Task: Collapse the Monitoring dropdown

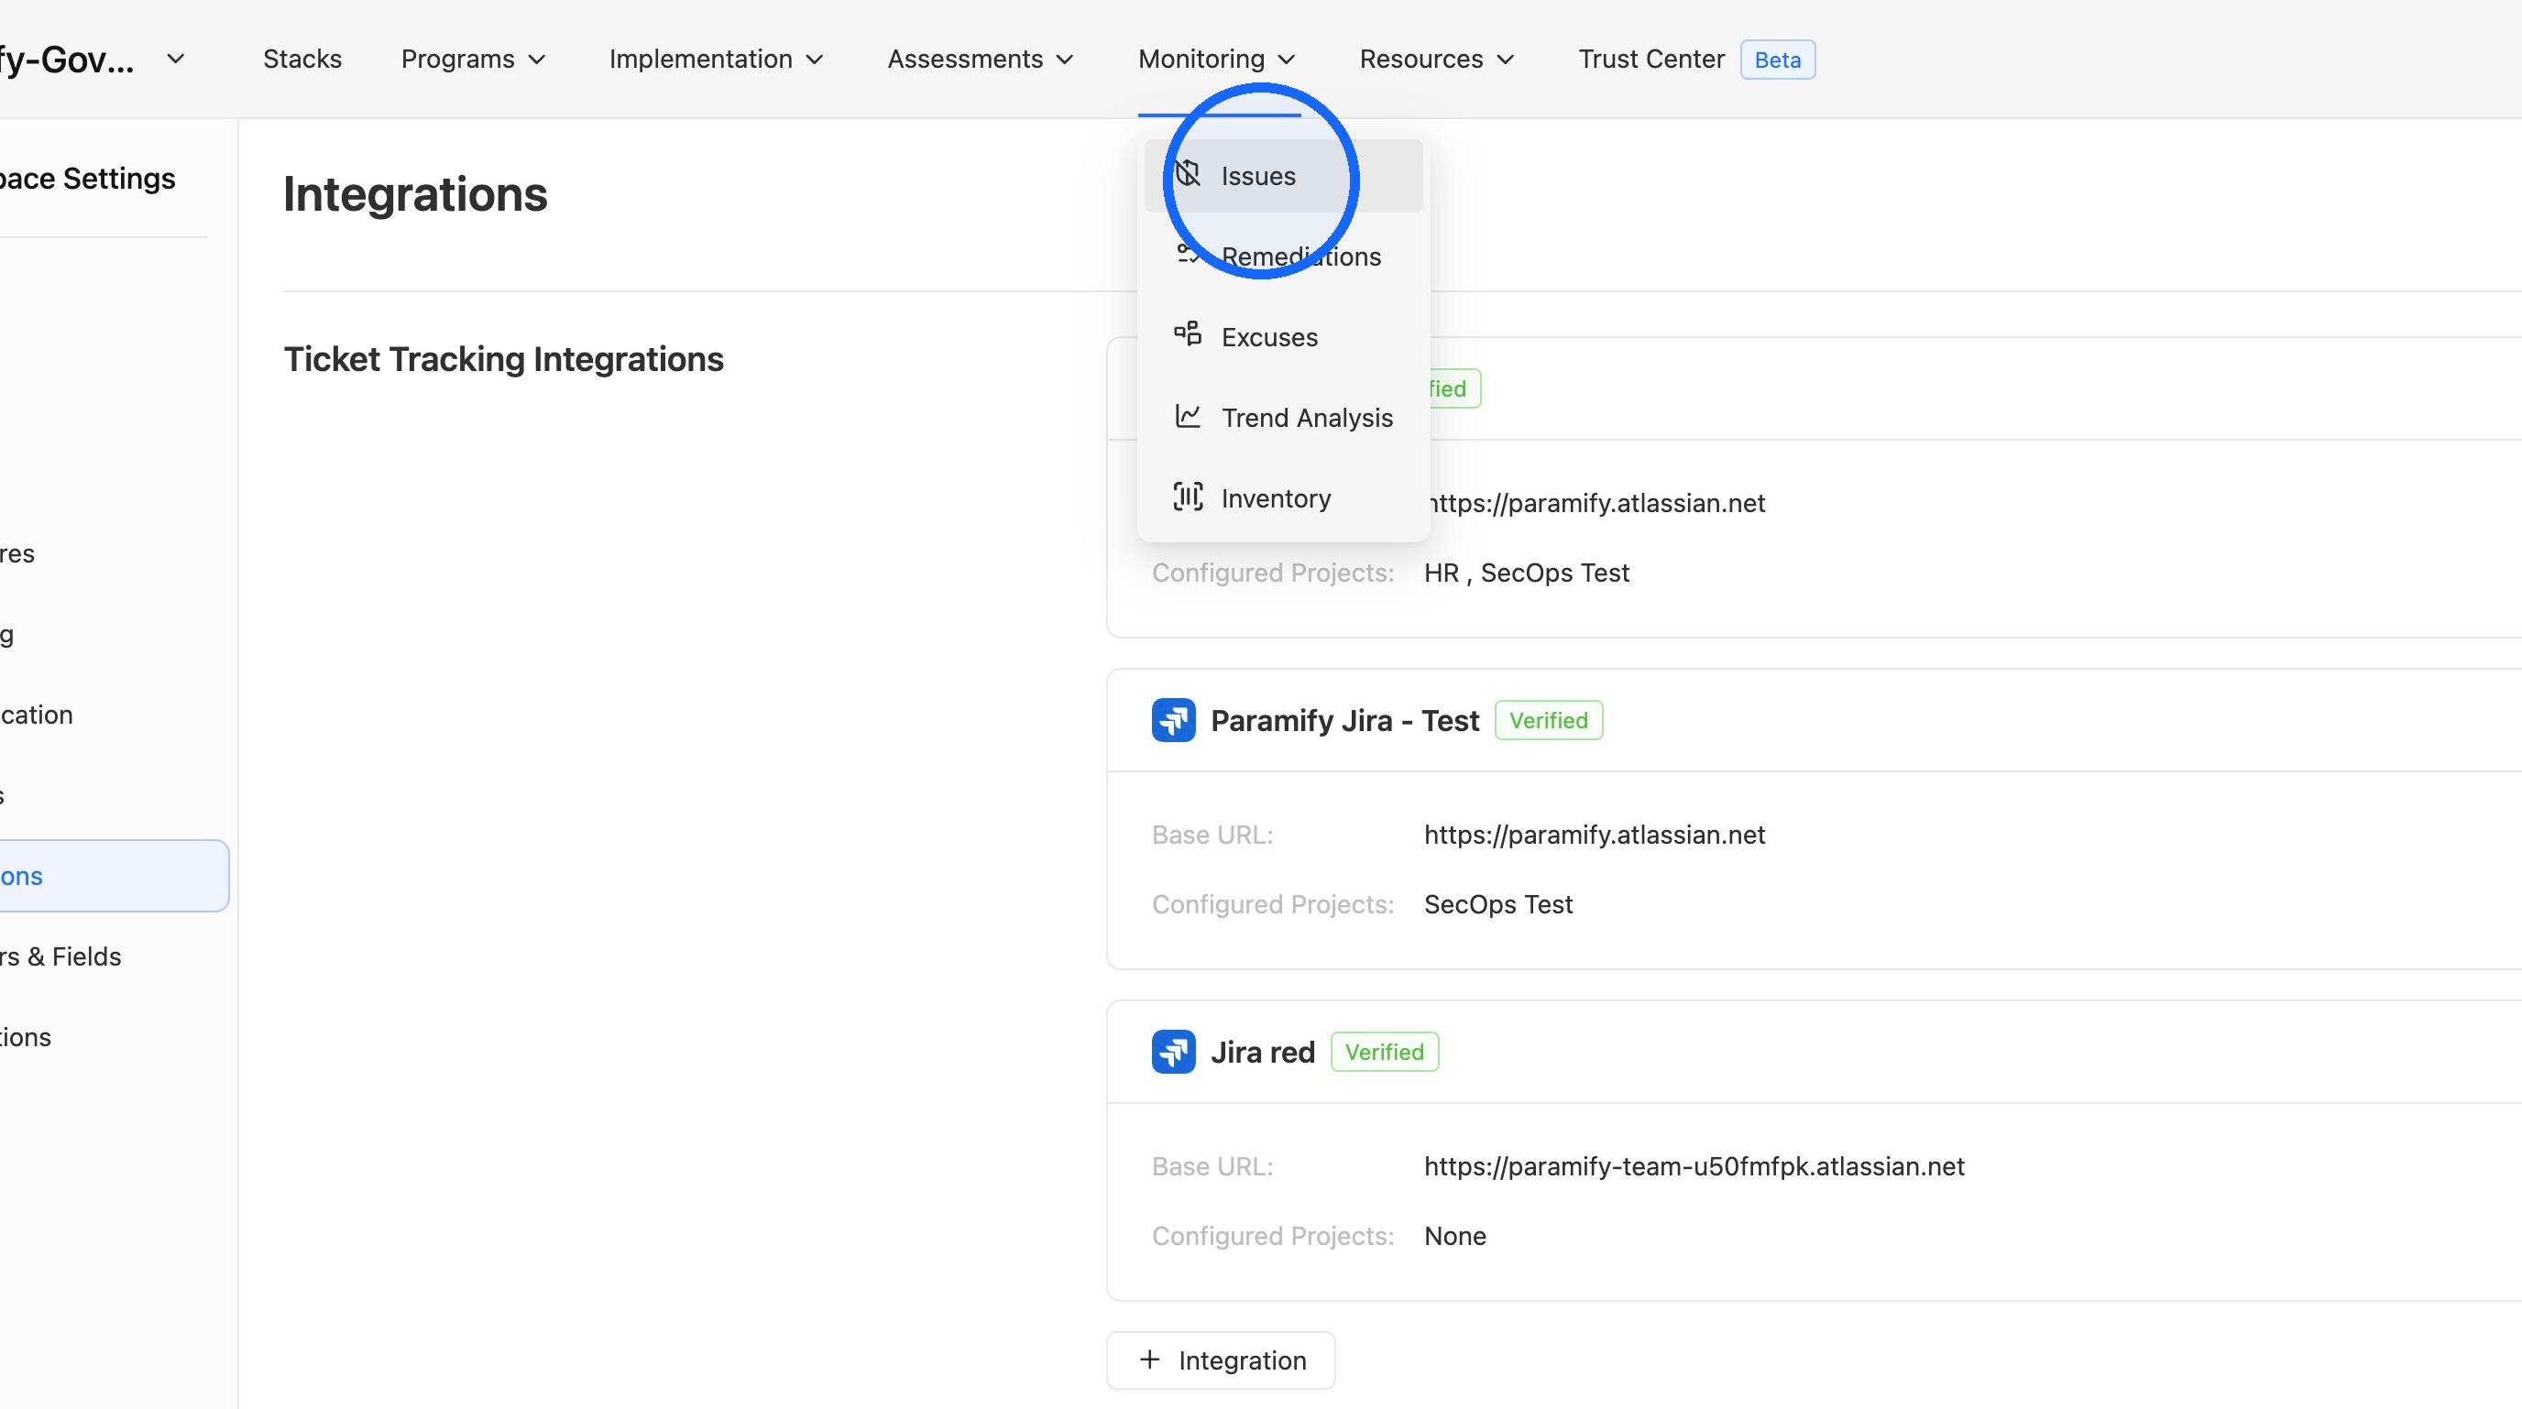Action: pyautogui.click(x=1217, y=59)
